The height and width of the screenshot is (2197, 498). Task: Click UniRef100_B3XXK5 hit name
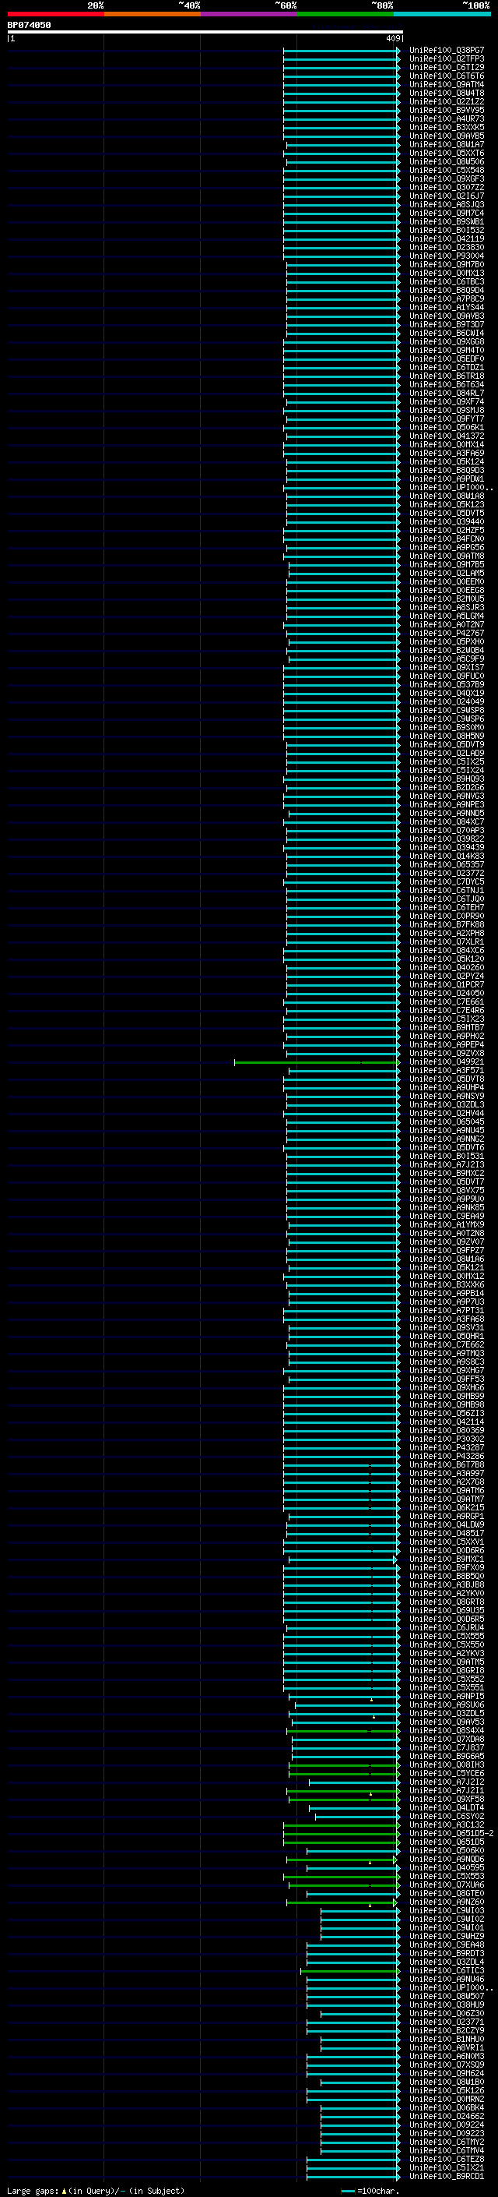pyautogui.click(x=446, y=127)
